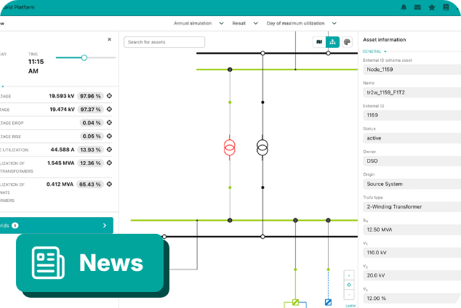Click the 65.43 % value badge

click(x=90, y=185)
